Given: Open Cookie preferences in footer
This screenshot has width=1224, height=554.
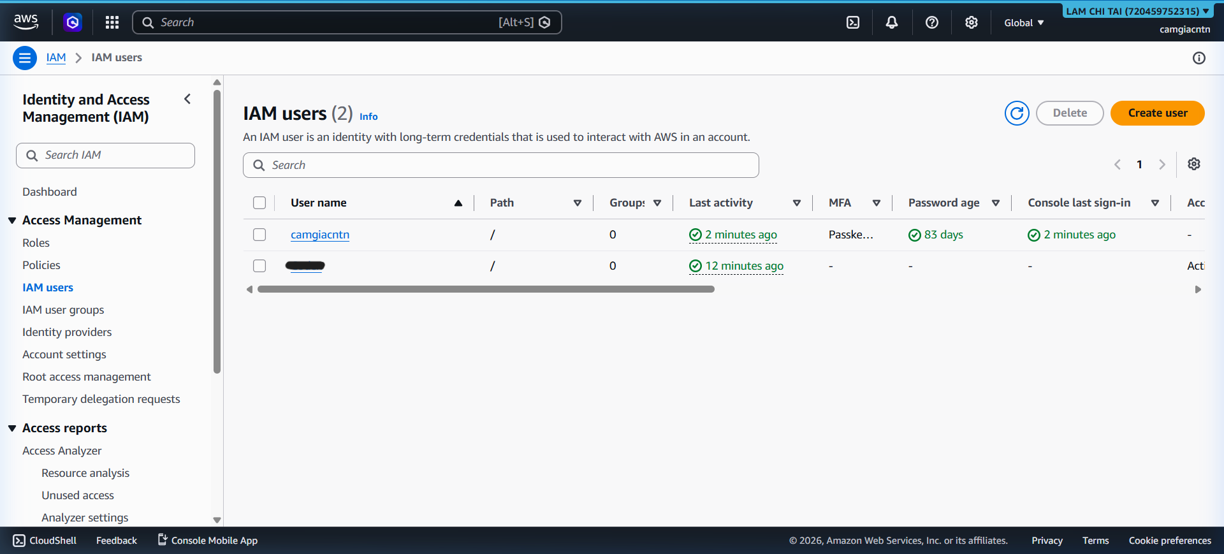Looking at the screenshot, I should click(1170, 541).
